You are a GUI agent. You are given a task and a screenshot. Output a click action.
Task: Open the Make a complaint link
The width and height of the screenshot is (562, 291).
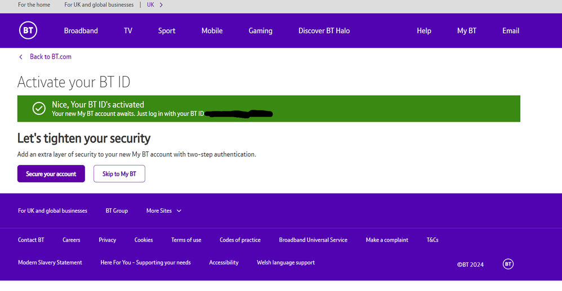387,240
